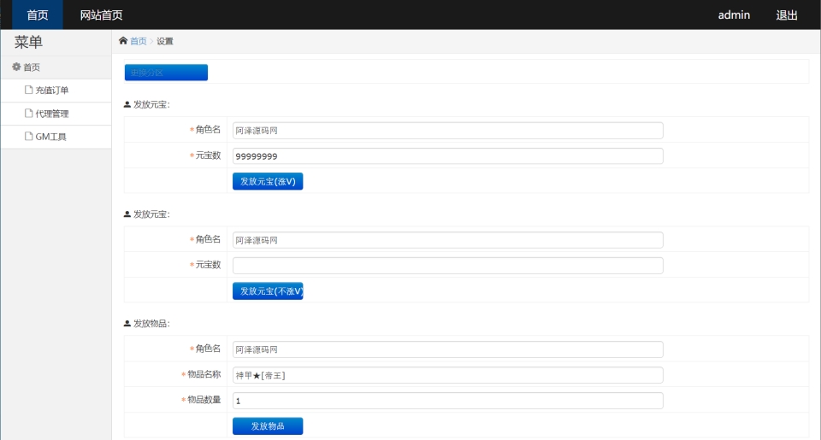Click the 物品数量 input field
The width and height of the screenshot is (821, 440).
coord(447,401)
